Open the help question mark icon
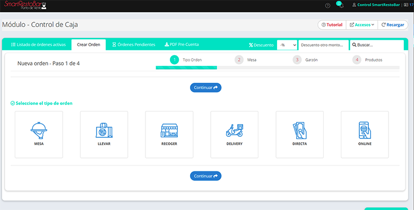This screenshot has height=210, width=414. point(327,5)
